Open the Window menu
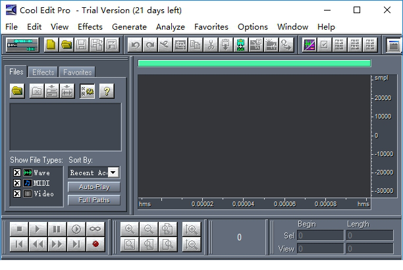Image resolution: width=403 pixels, height=270 pixels. tap(292, 27)
